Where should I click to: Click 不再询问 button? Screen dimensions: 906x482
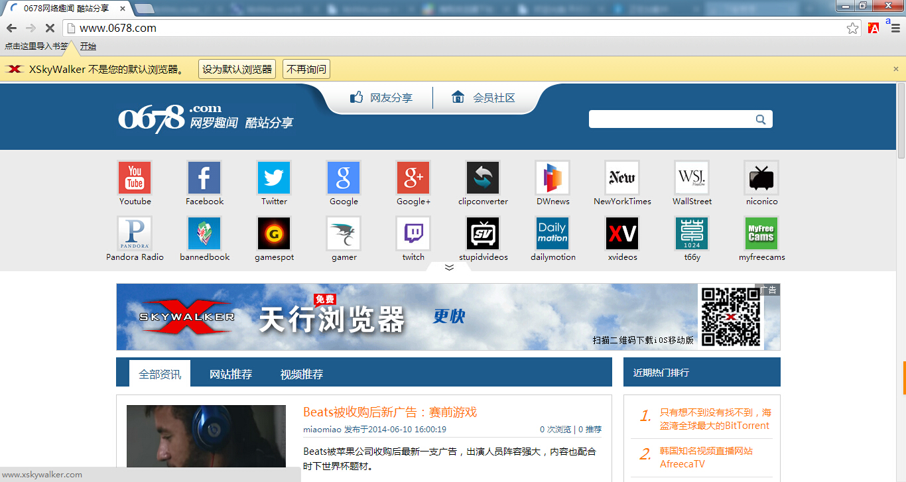pyautogui.click(x=306, y=69)
